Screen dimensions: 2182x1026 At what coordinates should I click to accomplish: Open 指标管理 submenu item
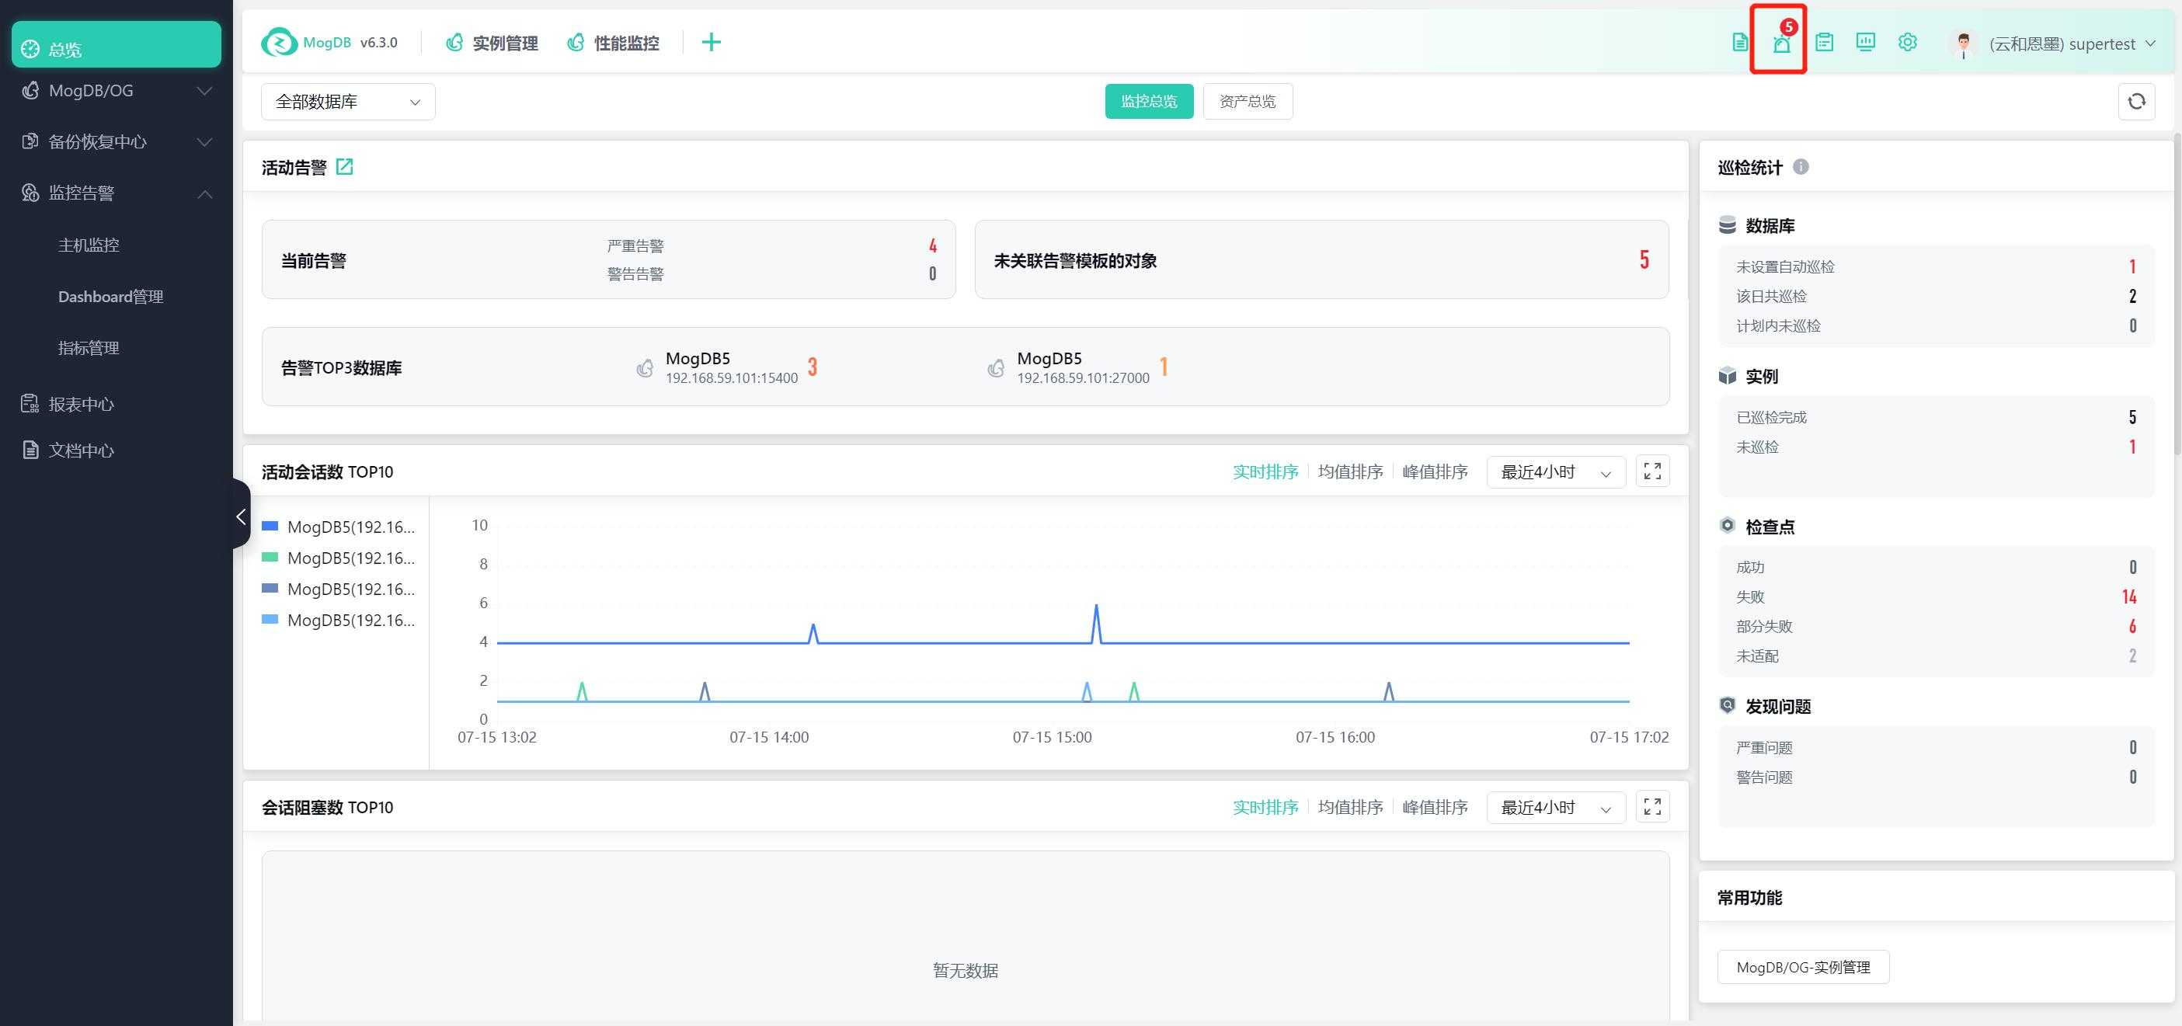88,347
